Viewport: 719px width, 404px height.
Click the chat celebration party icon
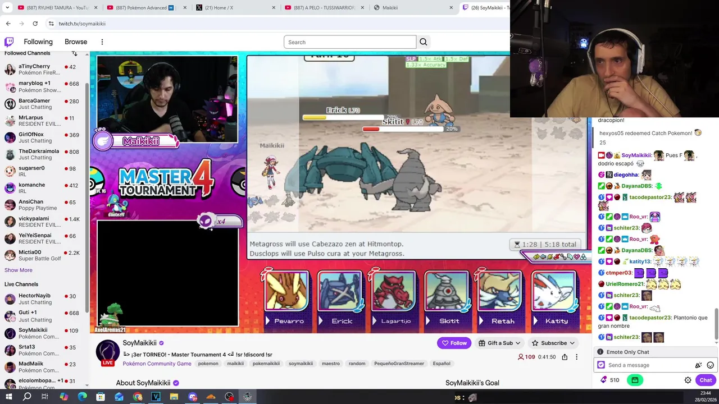pos(698,365)
